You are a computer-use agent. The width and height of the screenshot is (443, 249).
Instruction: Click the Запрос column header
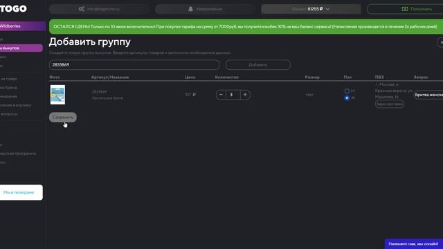[x=421, y=77]
